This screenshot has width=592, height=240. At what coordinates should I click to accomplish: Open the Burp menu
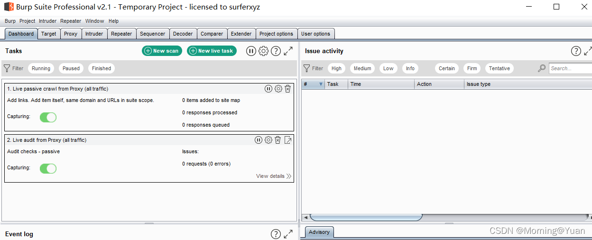pyautogui.click(x=10, y=21)
